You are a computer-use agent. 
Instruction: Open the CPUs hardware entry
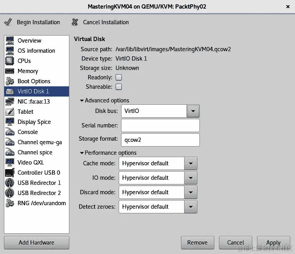37,61
